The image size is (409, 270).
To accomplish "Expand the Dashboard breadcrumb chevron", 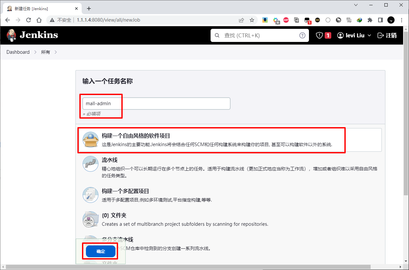I will pyautogui.click(x=35, y=52).
